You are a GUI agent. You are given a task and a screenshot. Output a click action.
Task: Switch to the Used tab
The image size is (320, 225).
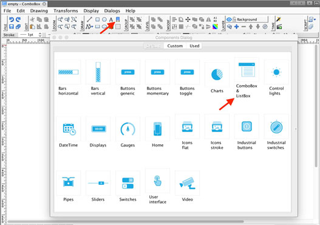194,46
